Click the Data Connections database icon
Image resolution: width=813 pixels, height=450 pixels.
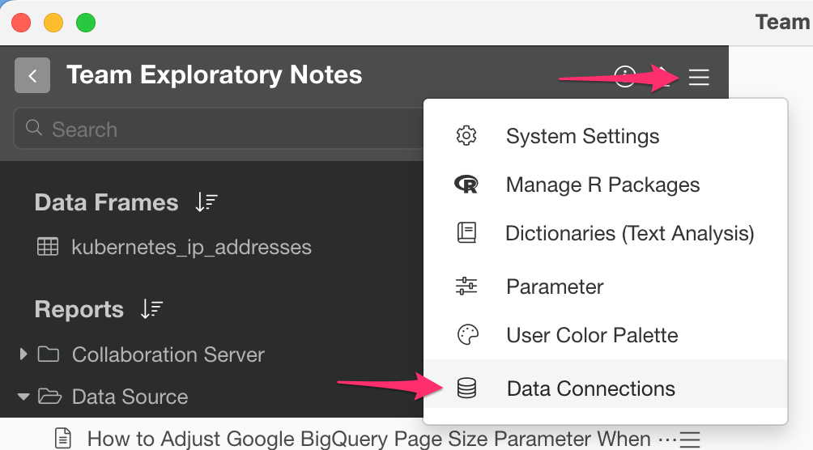tap(466, 388)
